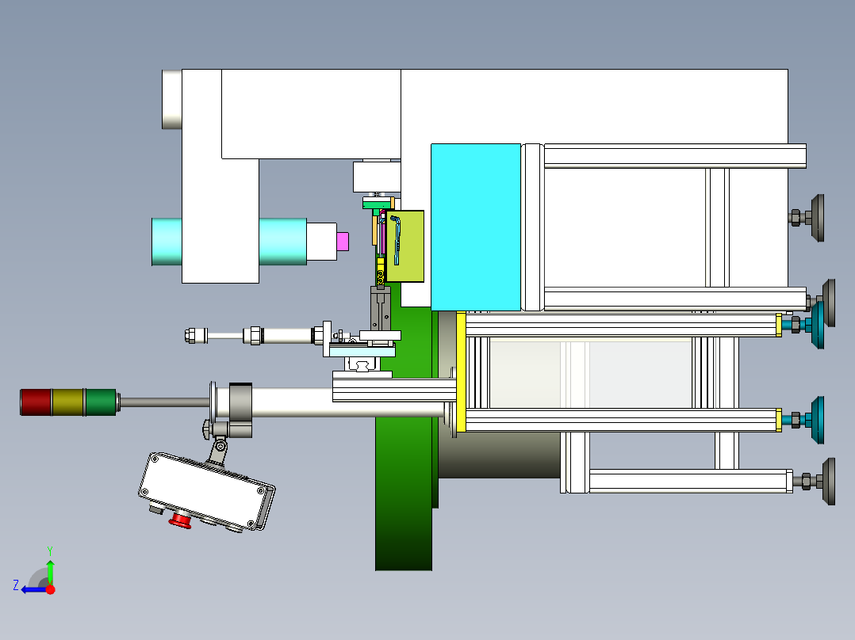The width and height of the screenshot is (855, 640).
Task: Select the topmost grey leveling foot
Action: pos(818,218)
